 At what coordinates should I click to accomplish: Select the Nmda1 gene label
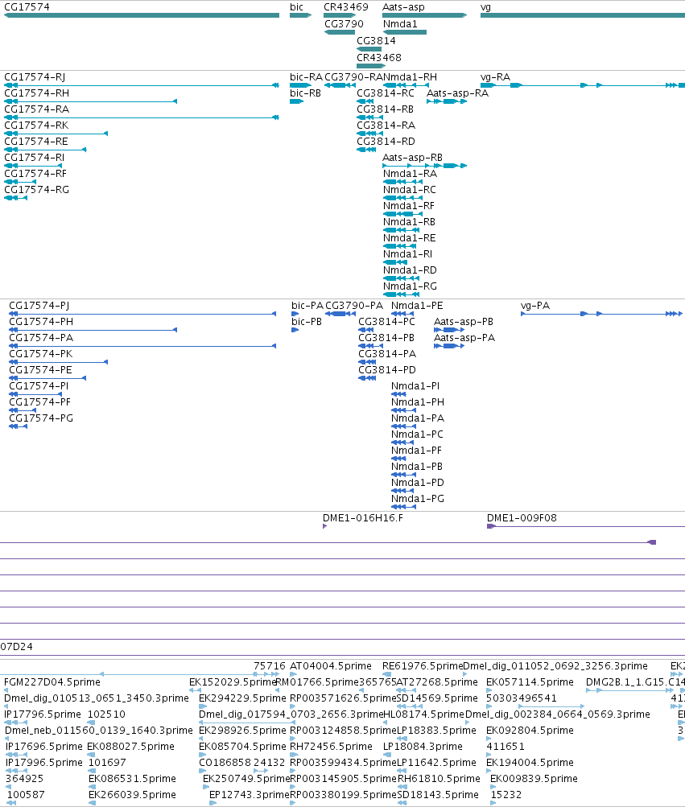[x=400, y=24]
